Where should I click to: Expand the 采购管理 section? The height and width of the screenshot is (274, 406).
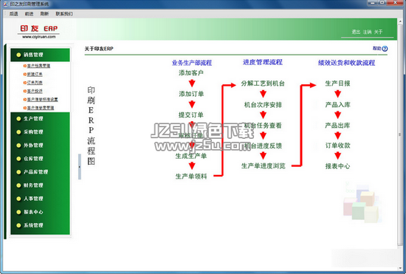pos(40,132)
